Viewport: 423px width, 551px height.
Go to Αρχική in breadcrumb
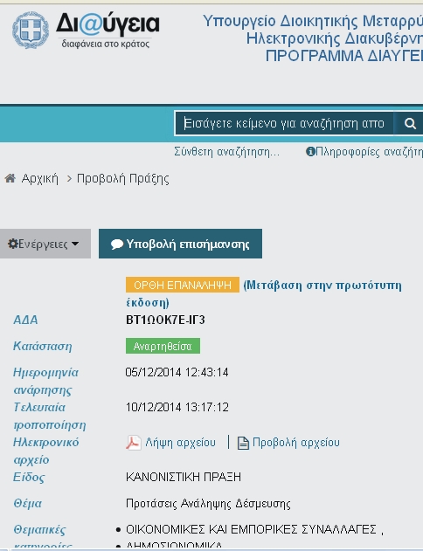(39, 178)
